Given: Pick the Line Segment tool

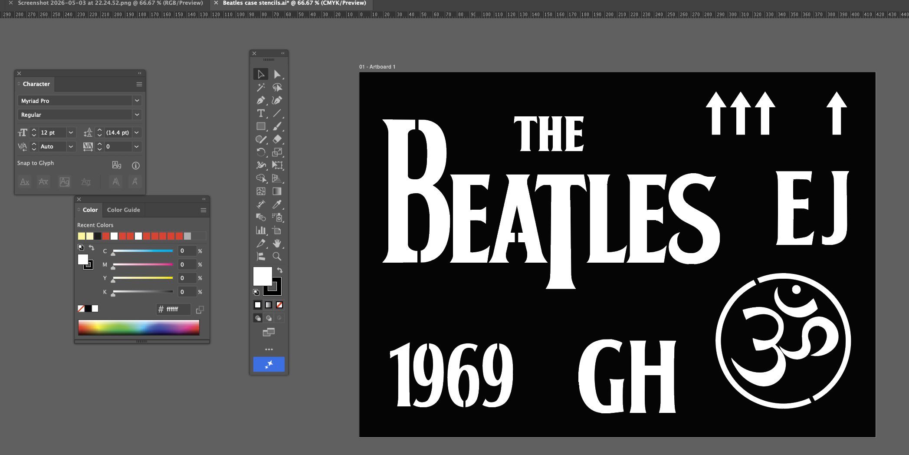Looking at the screenshot, I should (x=277, y=113).
